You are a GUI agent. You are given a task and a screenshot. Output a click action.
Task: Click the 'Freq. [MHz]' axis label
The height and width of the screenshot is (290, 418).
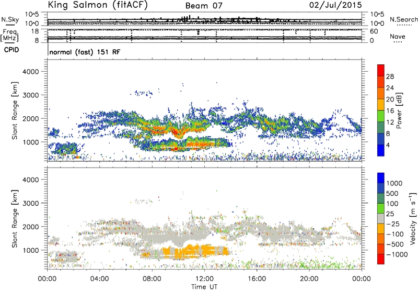[9, 36]
